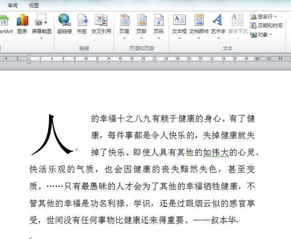291x239 pixels.
Task: Open the screenshot tool (屏幕截图)
Action: pos(41,26)
